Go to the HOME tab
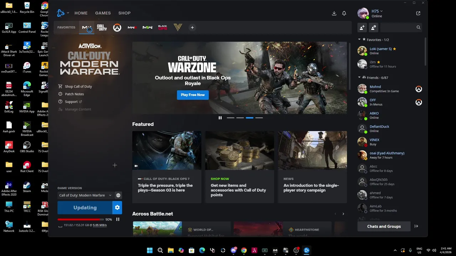The image size is (456, 256). tap(81, 13)
